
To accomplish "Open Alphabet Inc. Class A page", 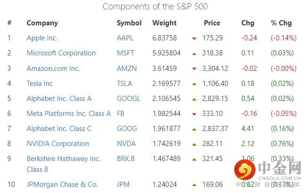I will [59, 99].
